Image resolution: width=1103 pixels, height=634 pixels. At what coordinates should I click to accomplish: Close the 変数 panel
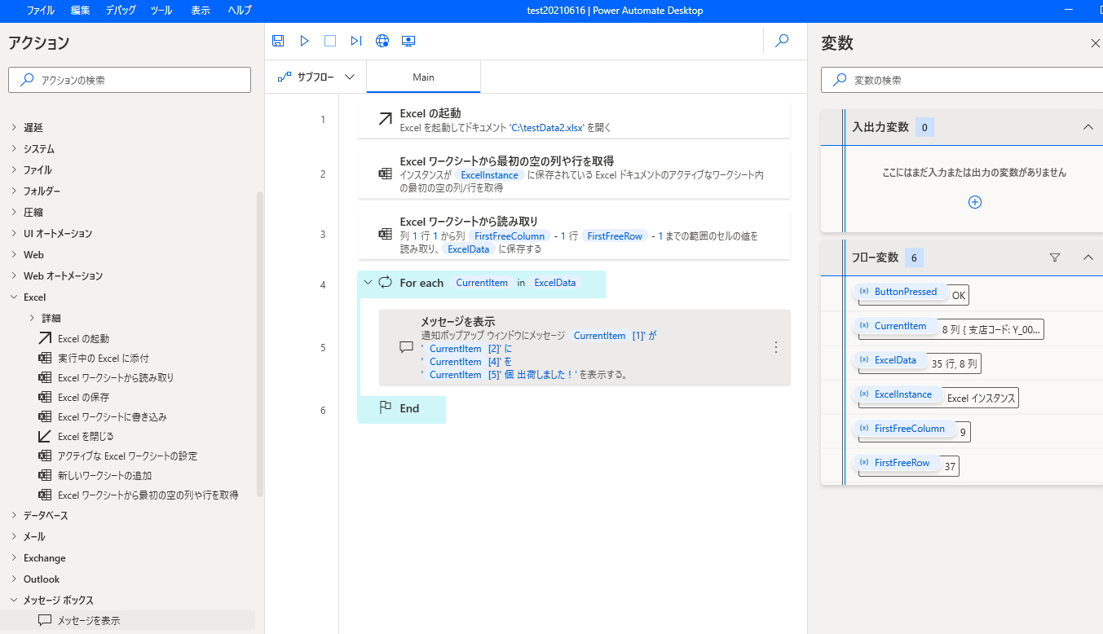pos(1095,43)
